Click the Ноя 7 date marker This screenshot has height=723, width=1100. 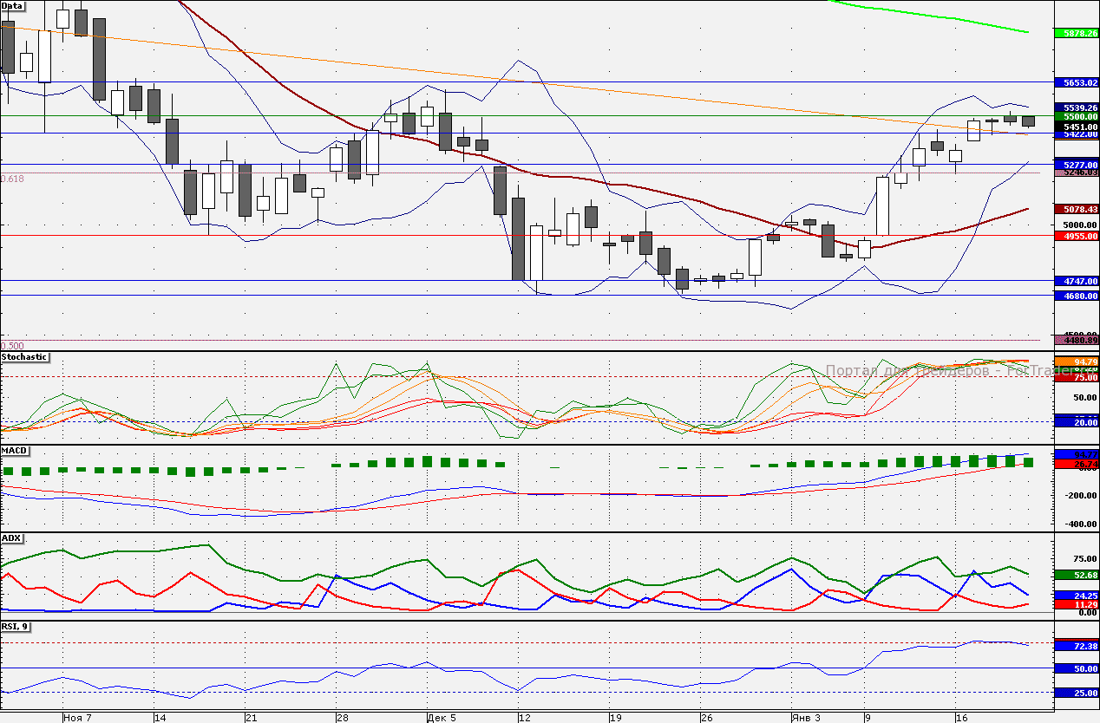click(x=78, y=718)
